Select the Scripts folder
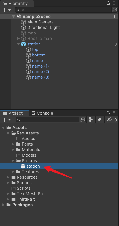This screenshot has height=226, width=119. [21, 188]
